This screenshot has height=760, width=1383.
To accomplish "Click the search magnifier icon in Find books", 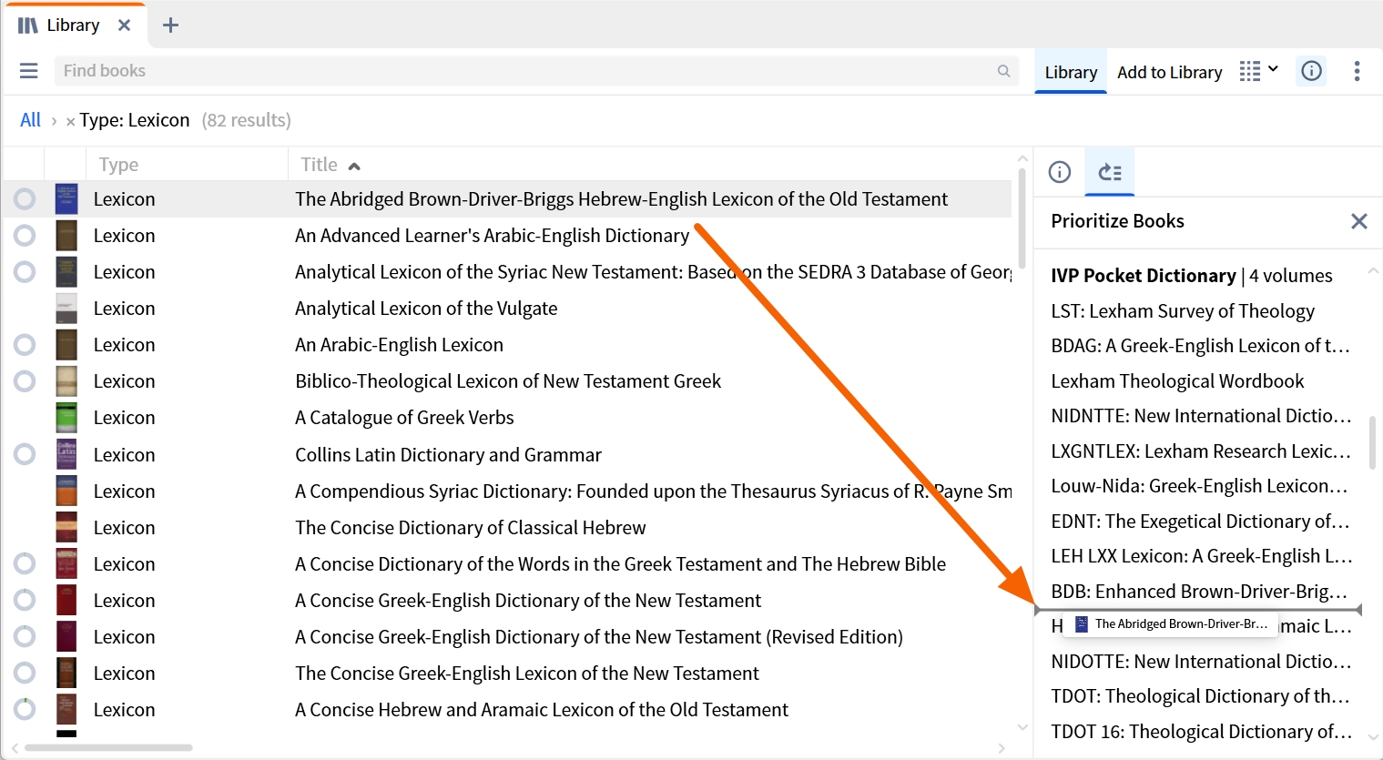I will [x=1003, y=71].
